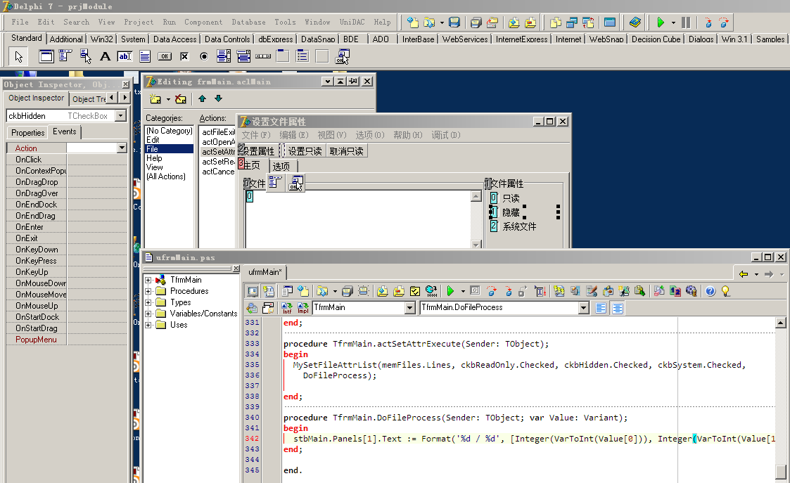Switch to Properties tab in Object Inspector
The image size is (790, 483).
pos(27,133)
